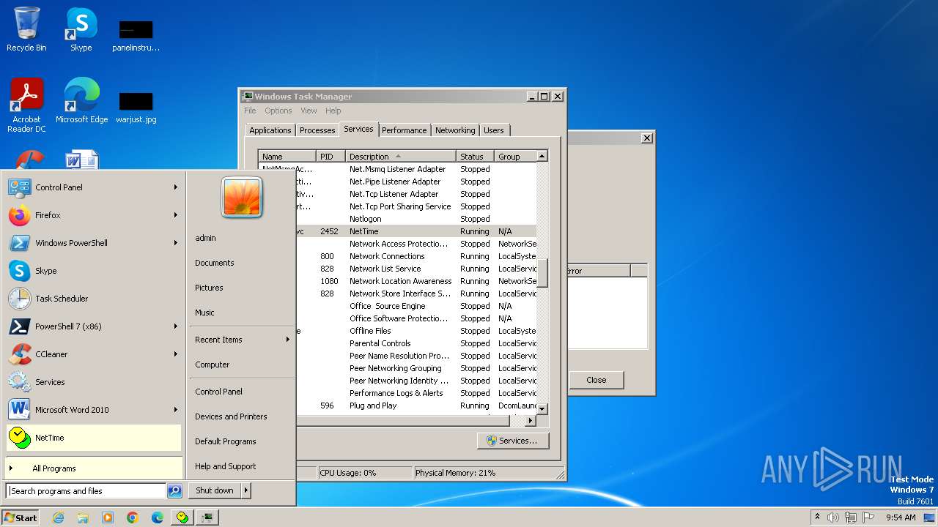Open Google Chrome from the taskbar
Screen dimensions: 938x527
tap(133, 517)
